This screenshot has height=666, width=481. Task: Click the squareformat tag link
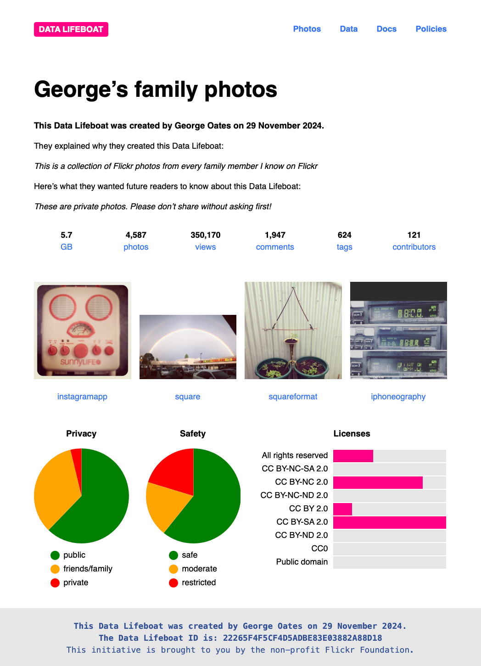coord(293,397)
